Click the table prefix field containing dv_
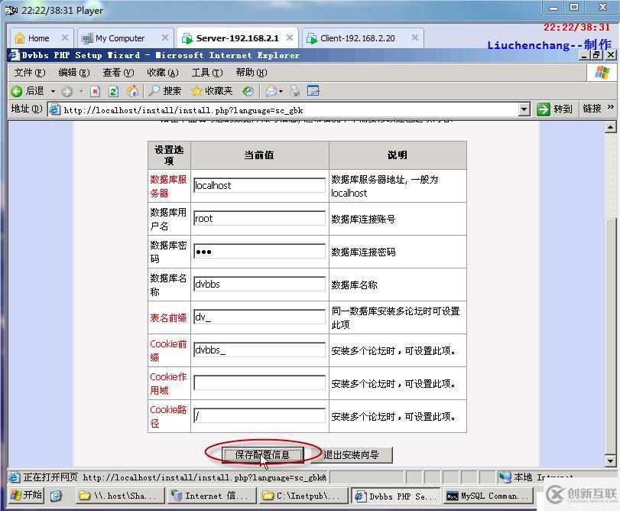 [x=259, y=317]
